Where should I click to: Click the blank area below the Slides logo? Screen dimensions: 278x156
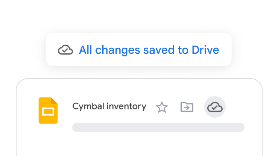(x=48, y=141)
